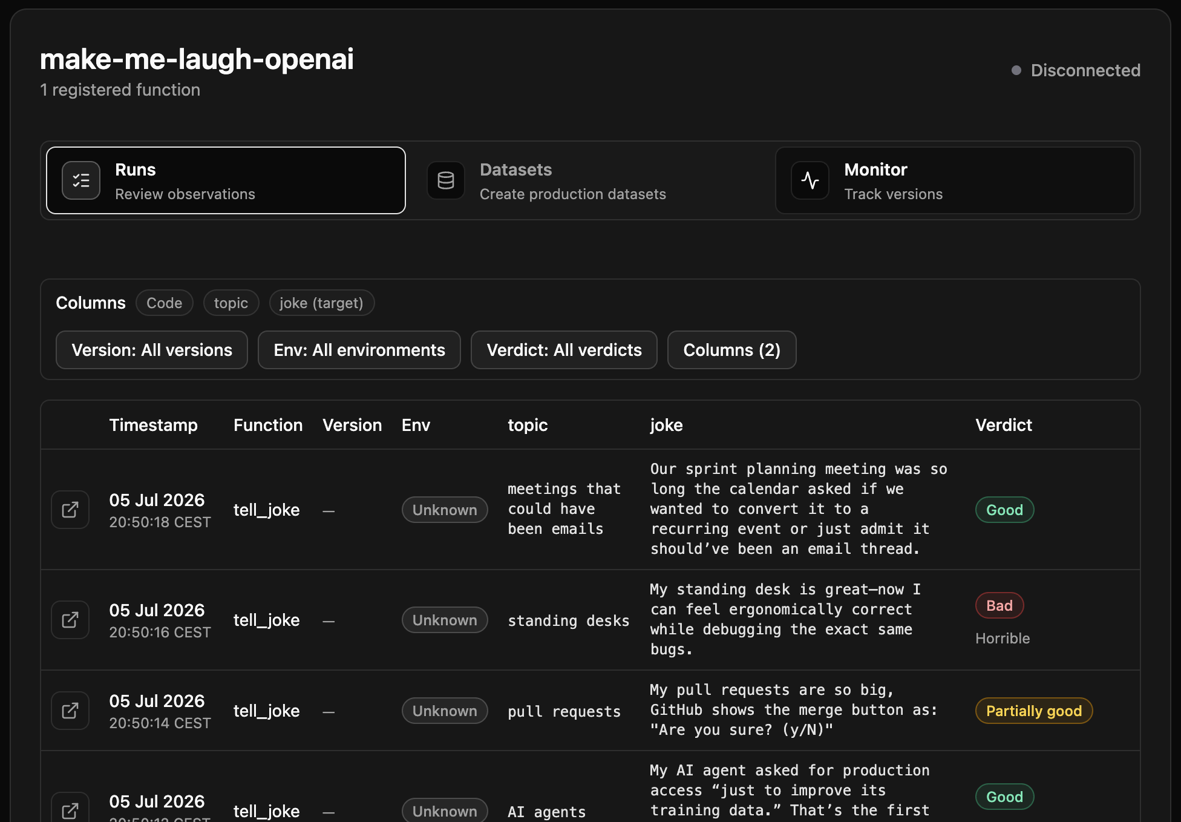
Task: Click the 'standing desks' topic cell
Action: (x=568, y=620)
